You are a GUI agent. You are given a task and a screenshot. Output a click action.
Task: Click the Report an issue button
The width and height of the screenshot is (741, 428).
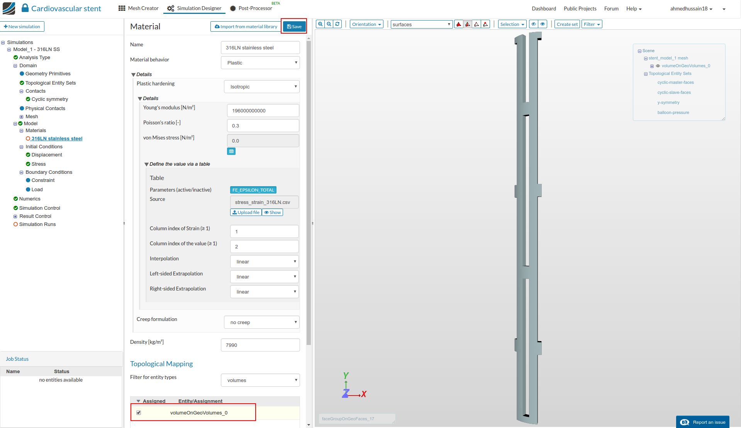703,422
